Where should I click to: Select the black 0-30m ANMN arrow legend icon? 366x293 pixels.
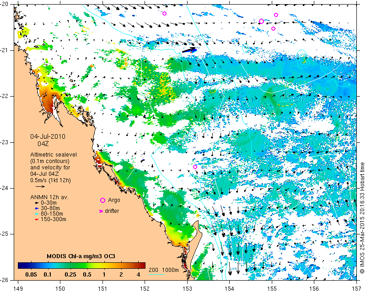point(37,203)
